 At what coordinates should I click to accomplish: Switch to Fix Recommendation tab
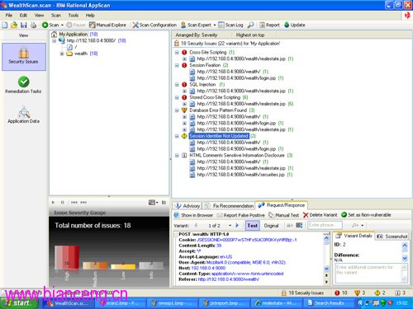click(229, 206)
